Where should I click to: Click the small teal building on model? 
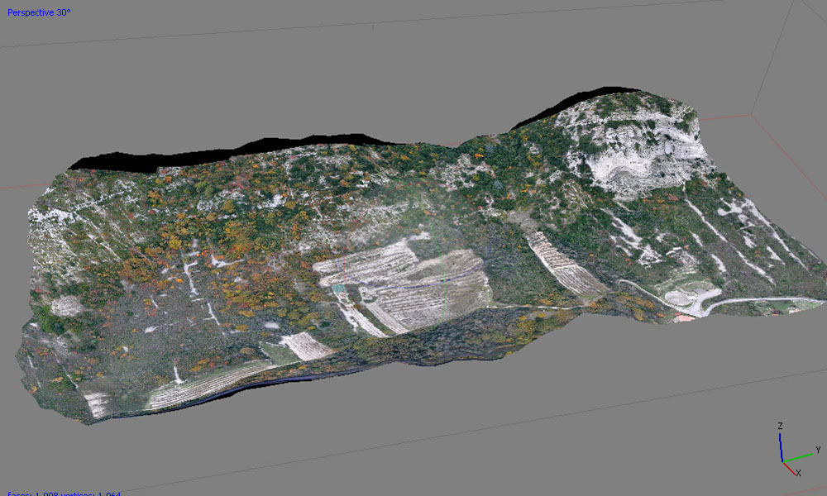click(338, 288)
